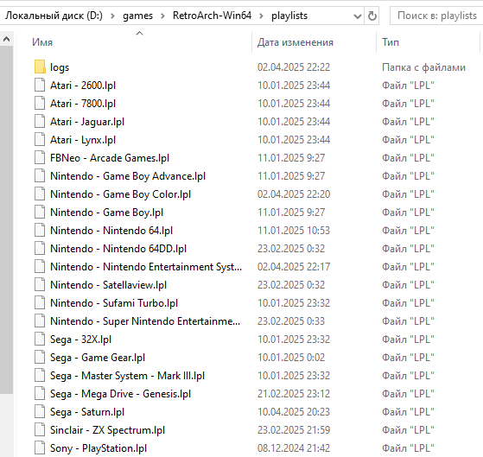Click the file icon beside Sega - Game Gear.lpl
Image resolution: width=483 pixels, height=457 pixels.
click(40, 358)
